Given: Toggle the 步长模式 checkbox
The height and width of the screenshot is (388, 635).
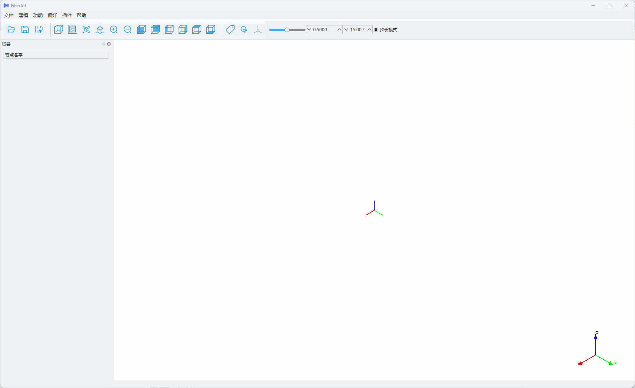Looking at the screenshot, I should click(376, 30).
